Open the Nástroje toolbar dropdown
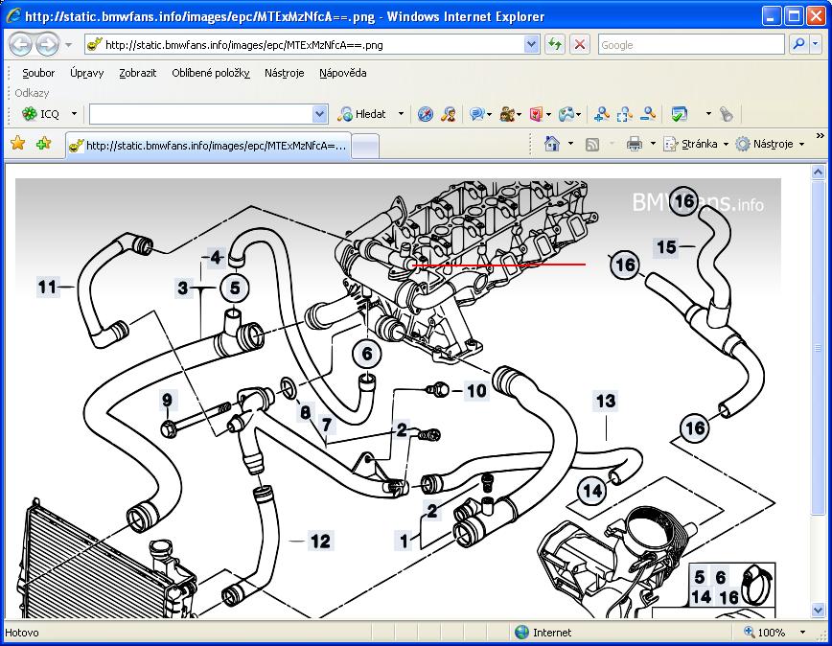The width and height of the screenshot is (832, 646). point(772,144)
